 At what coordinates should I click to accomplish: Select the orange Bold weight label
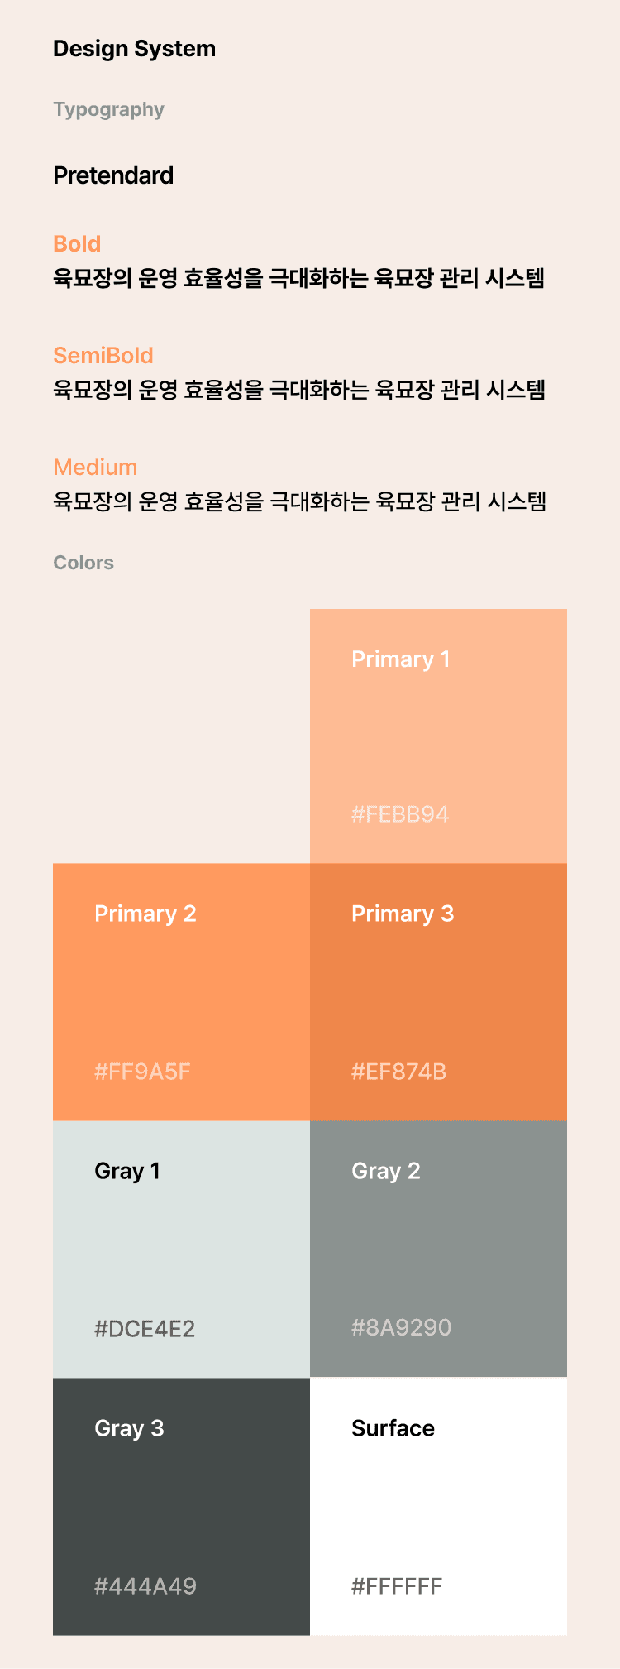[x=77, y=244]
